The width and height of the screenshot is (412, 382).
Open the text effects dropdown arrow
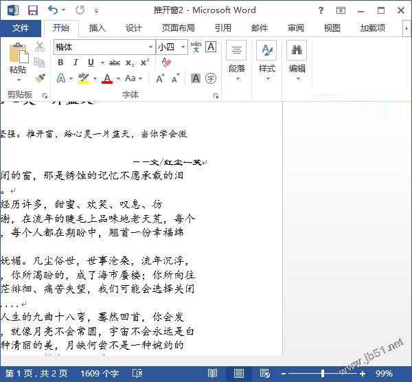pyautogui.click(x=71, y=78)
